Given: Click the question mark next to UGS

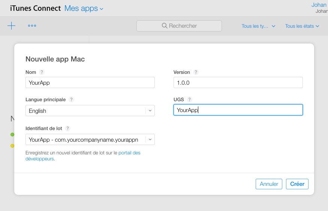Looking at the screenshot, I should [189, 100].
